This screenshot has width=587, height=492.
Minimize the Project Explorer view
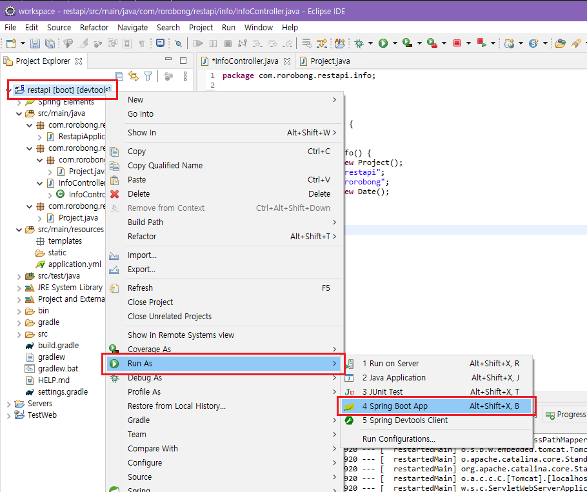click(168, 60)
